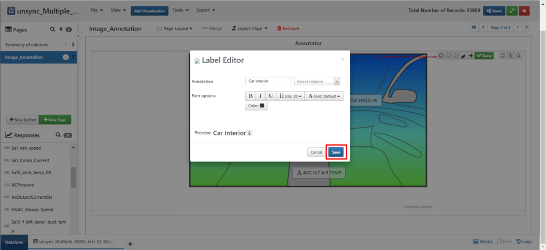
Task: Toggle bold in Label Editor font options
Action: pos(250,96)
